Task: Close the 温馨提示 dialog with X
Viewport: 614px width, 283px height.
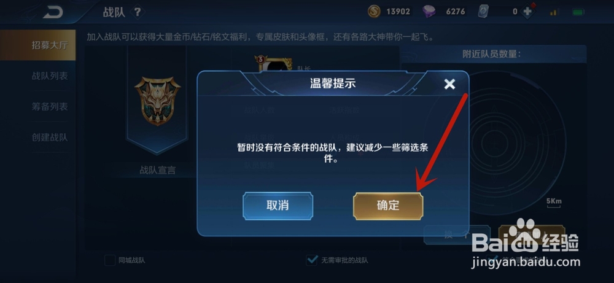Action: tap(449, 83)
